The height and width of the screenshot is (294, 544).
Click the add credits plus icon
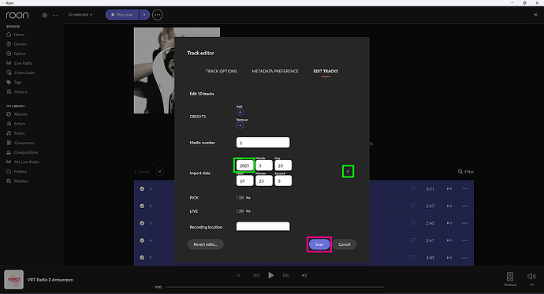coord(240,112)
